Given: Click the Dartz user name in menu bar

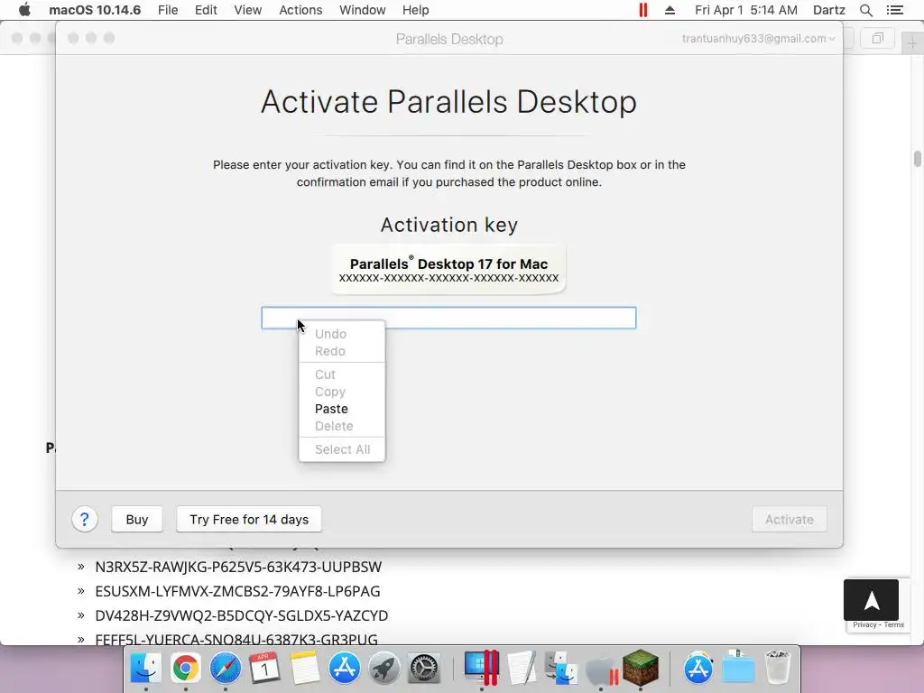Looking at the screenshot, I should (828, 10).
